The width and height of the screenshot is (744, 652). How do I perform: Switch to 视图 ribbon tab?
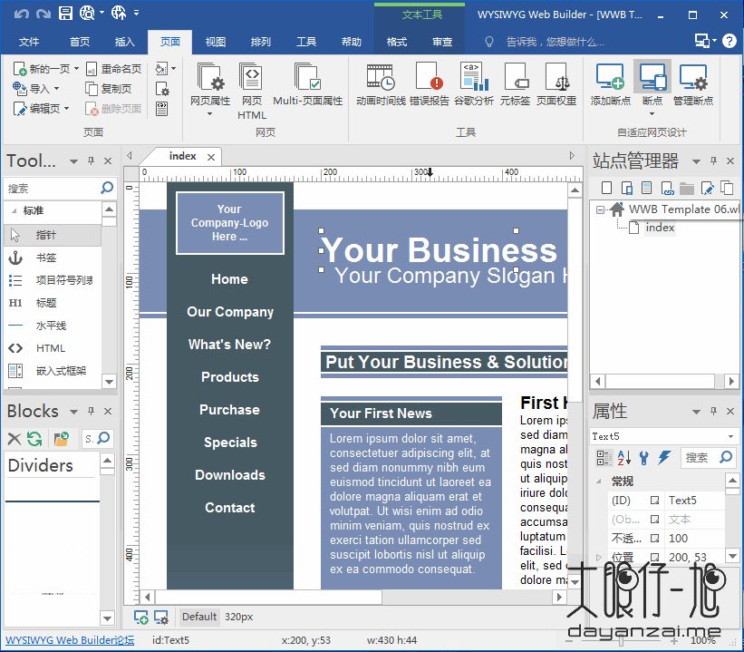(x=216, y=42)
